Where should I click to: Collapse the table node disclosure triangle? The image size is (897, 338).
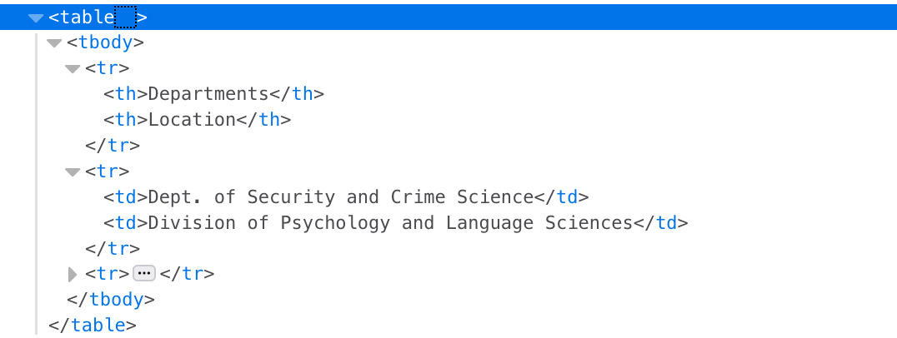point(36,17)
